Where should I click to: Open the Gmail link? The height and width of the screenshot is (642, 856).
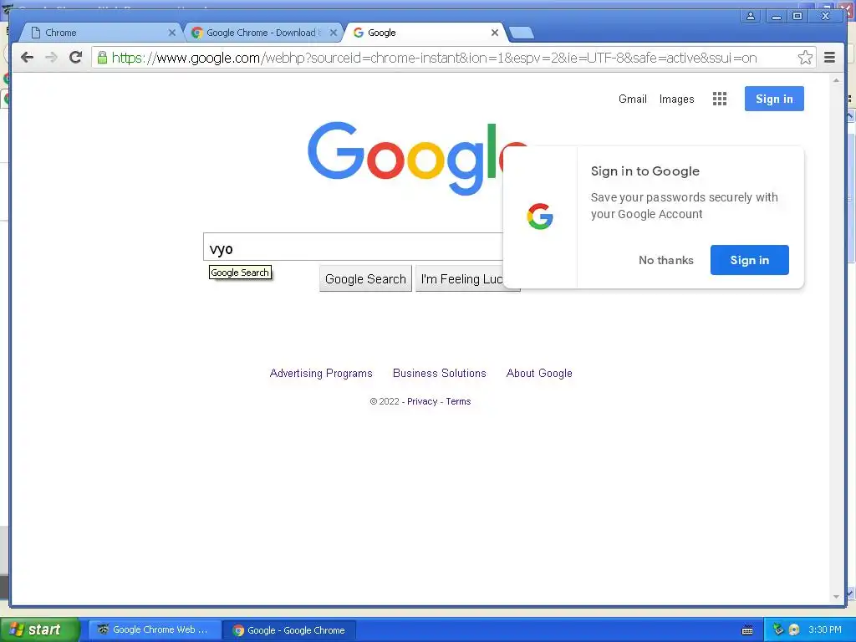(x=632, y=99)
